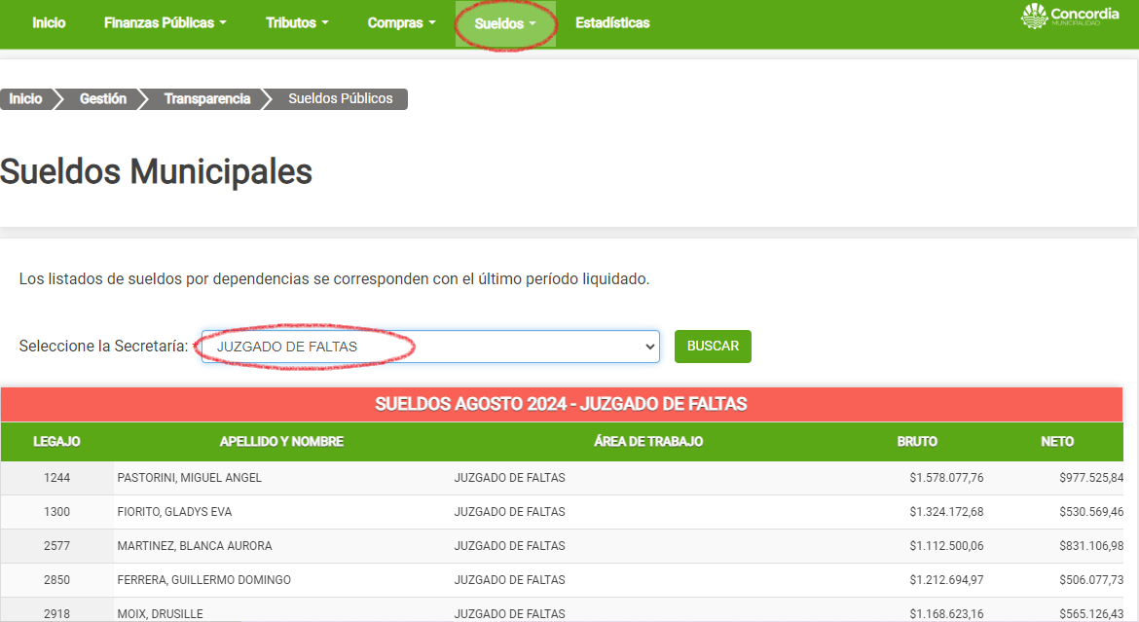
Task: Click legajo 2850 in the table
Action: 56,580
